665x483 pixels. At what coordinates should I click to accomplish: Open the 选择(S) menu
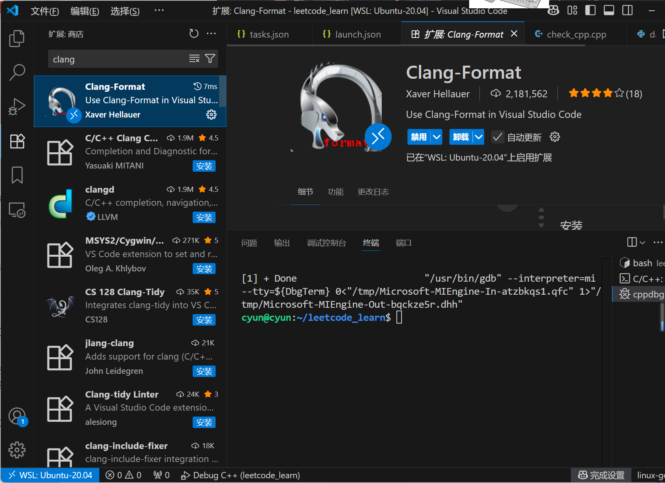[125, 11]
